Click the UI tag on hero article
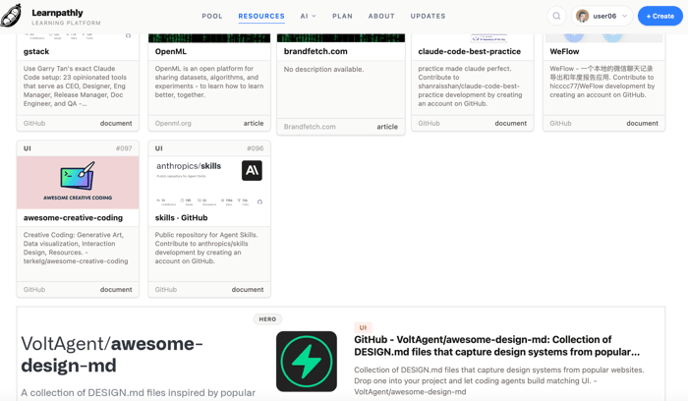 tap(363, 327)
